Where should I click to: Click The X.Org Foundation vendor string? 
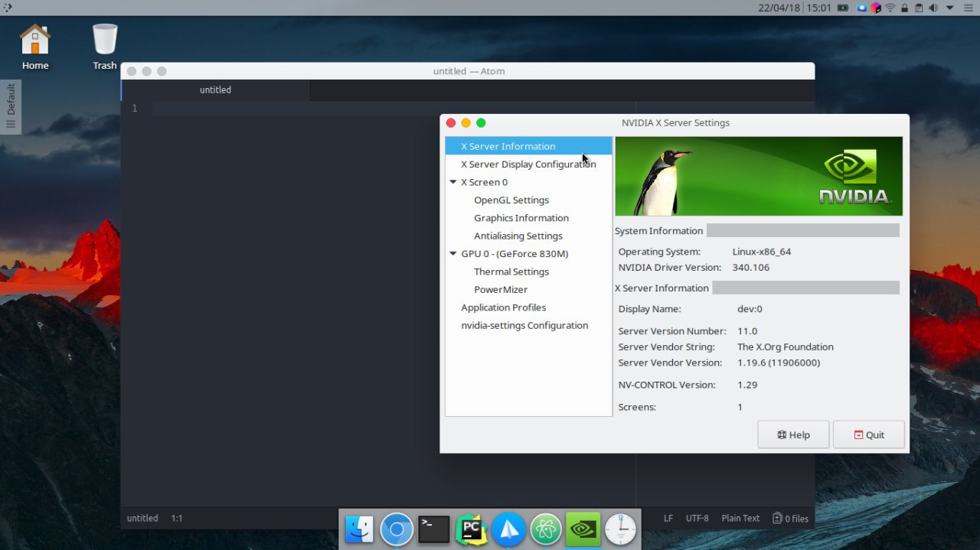coord(786,347)
